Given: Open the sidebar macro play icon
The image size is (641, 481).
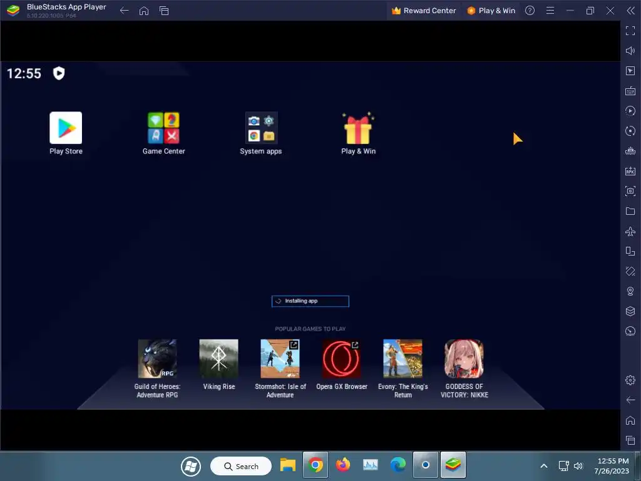Looking at the screenshot, I should coord(630,111).
